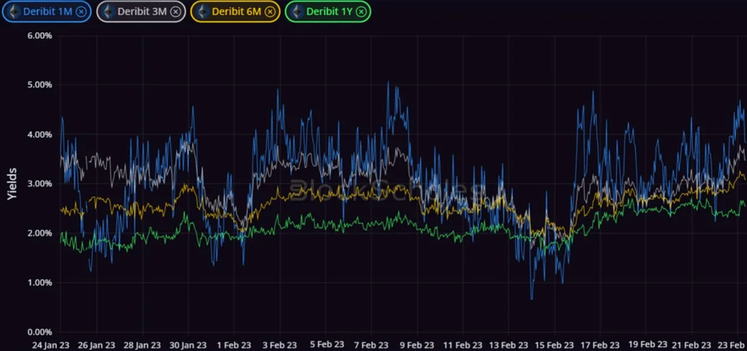Click the 4.00% y-axis label
This screenshot has width=747, height=351.
pyautogui.click(x=39, y=134)
